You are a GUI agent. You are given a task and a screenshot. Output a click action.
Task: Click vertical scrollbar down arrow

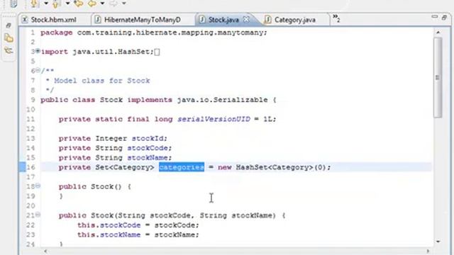click(438, 242)
